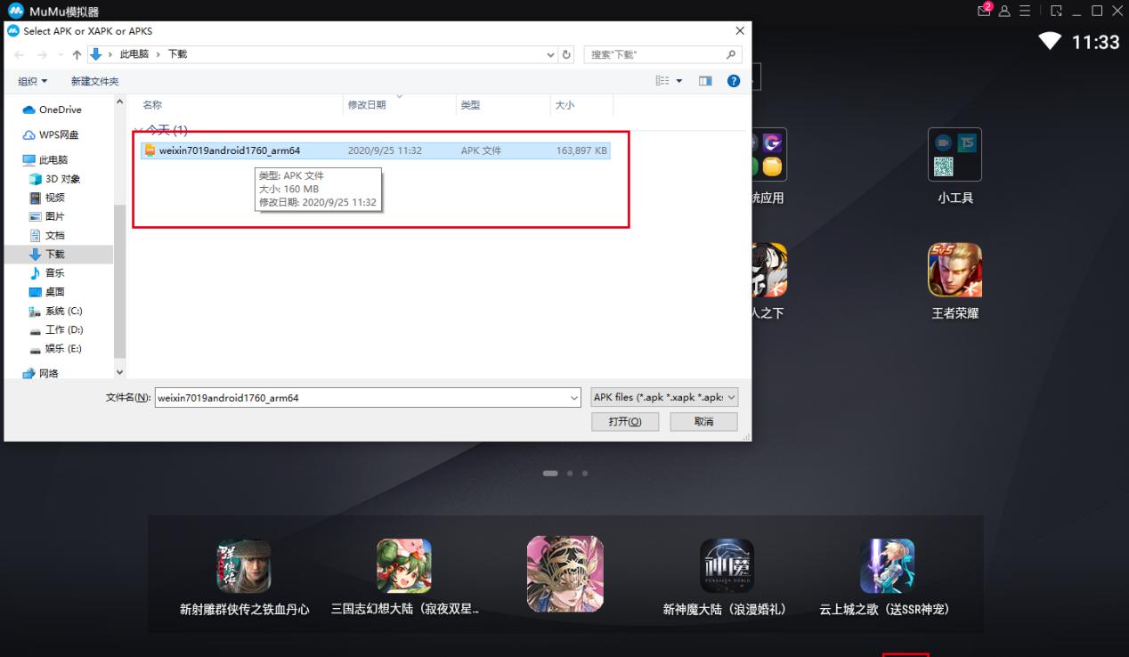Click the Wi-Fi status icon
This screenshot has width=1129, height=657.
[1052, 42]
